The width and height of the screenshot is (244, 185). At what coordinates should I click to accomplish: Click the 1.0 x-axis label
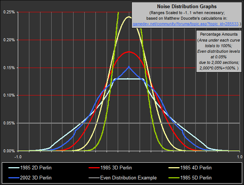[240, 157]
